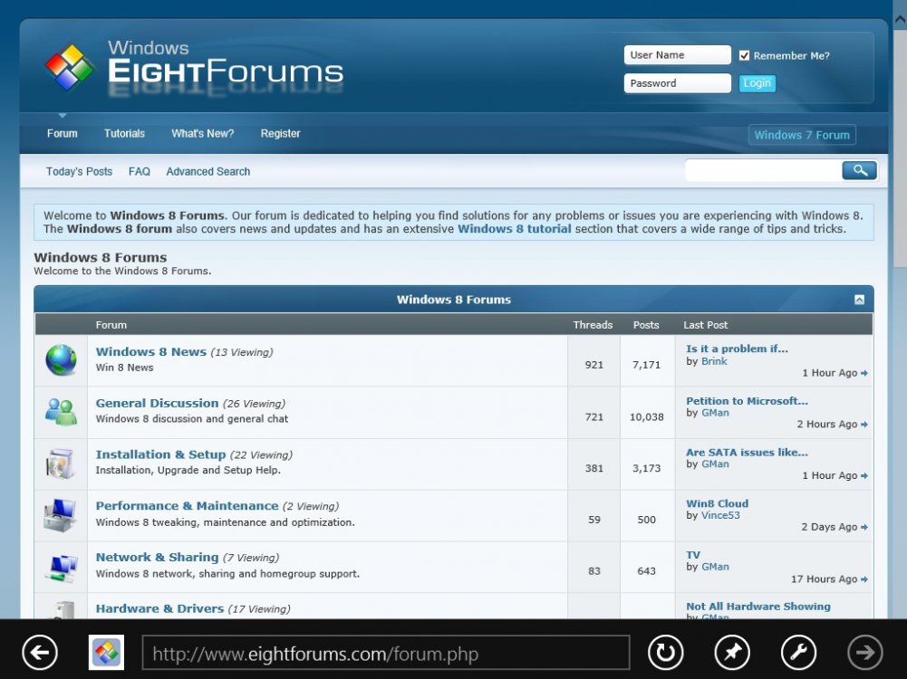
Task: Open the Performance & Maintenance forum
Action: point(187,506)
